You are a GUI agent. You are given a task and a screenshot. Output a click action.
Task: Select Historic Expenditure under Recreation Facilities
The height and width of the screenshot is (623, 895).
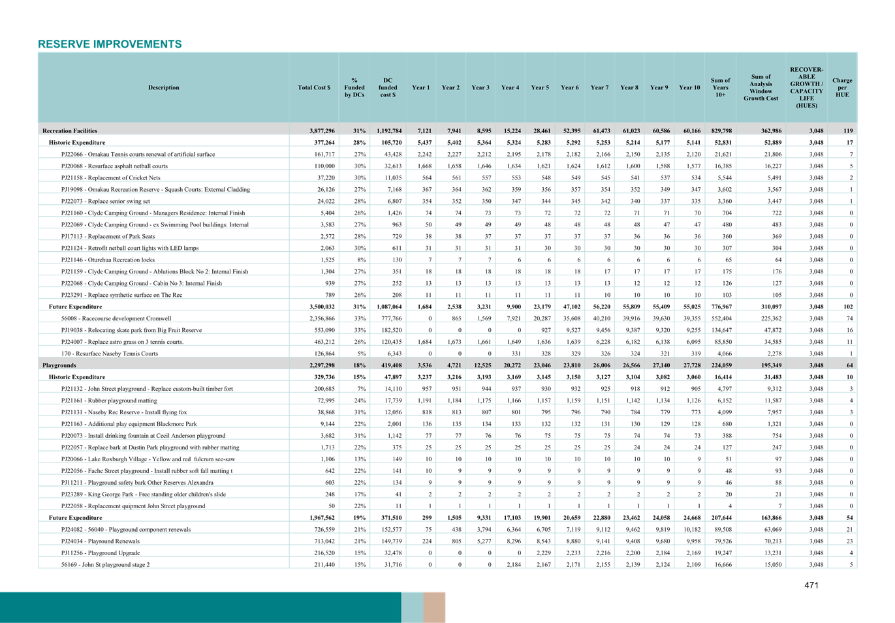[76, 142]
